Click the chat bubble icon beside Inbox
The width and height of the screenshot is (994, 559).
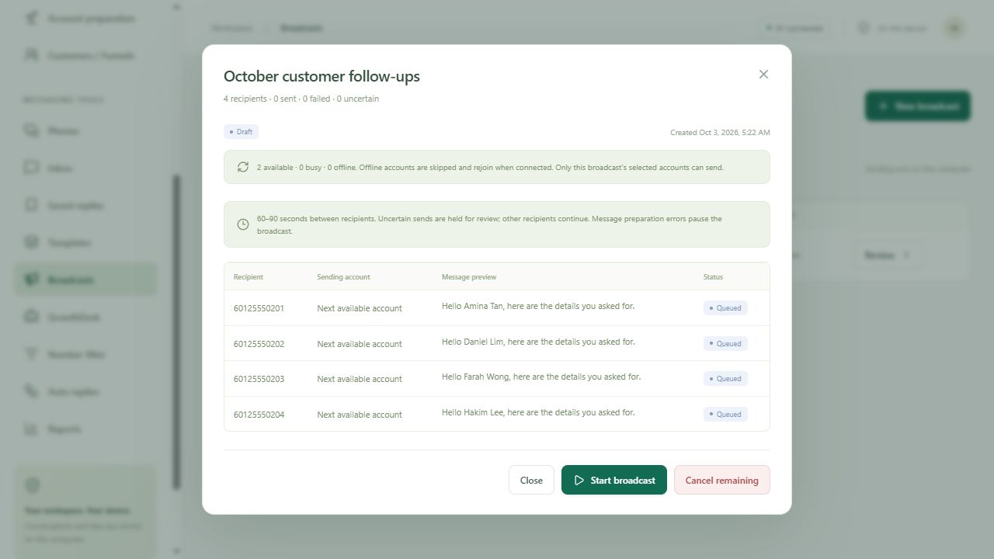tap(32, 168)
